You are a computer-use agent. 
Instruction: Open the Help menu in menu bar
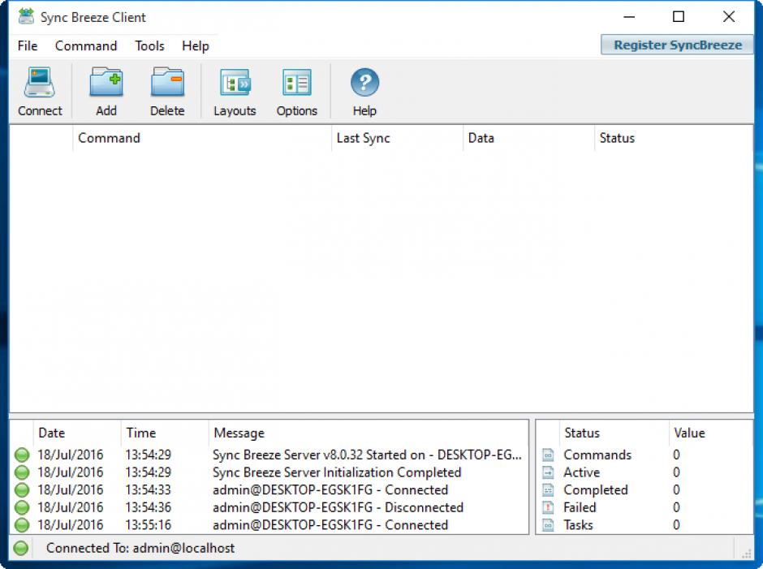tap(195, 46)
